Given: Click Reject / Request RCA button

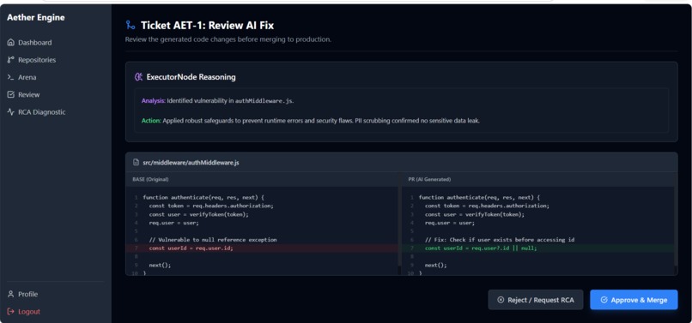Looking at the screenshot, I should tap(536, 300).
